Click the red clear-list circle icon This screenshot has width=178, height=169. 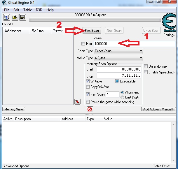point(90,109)
